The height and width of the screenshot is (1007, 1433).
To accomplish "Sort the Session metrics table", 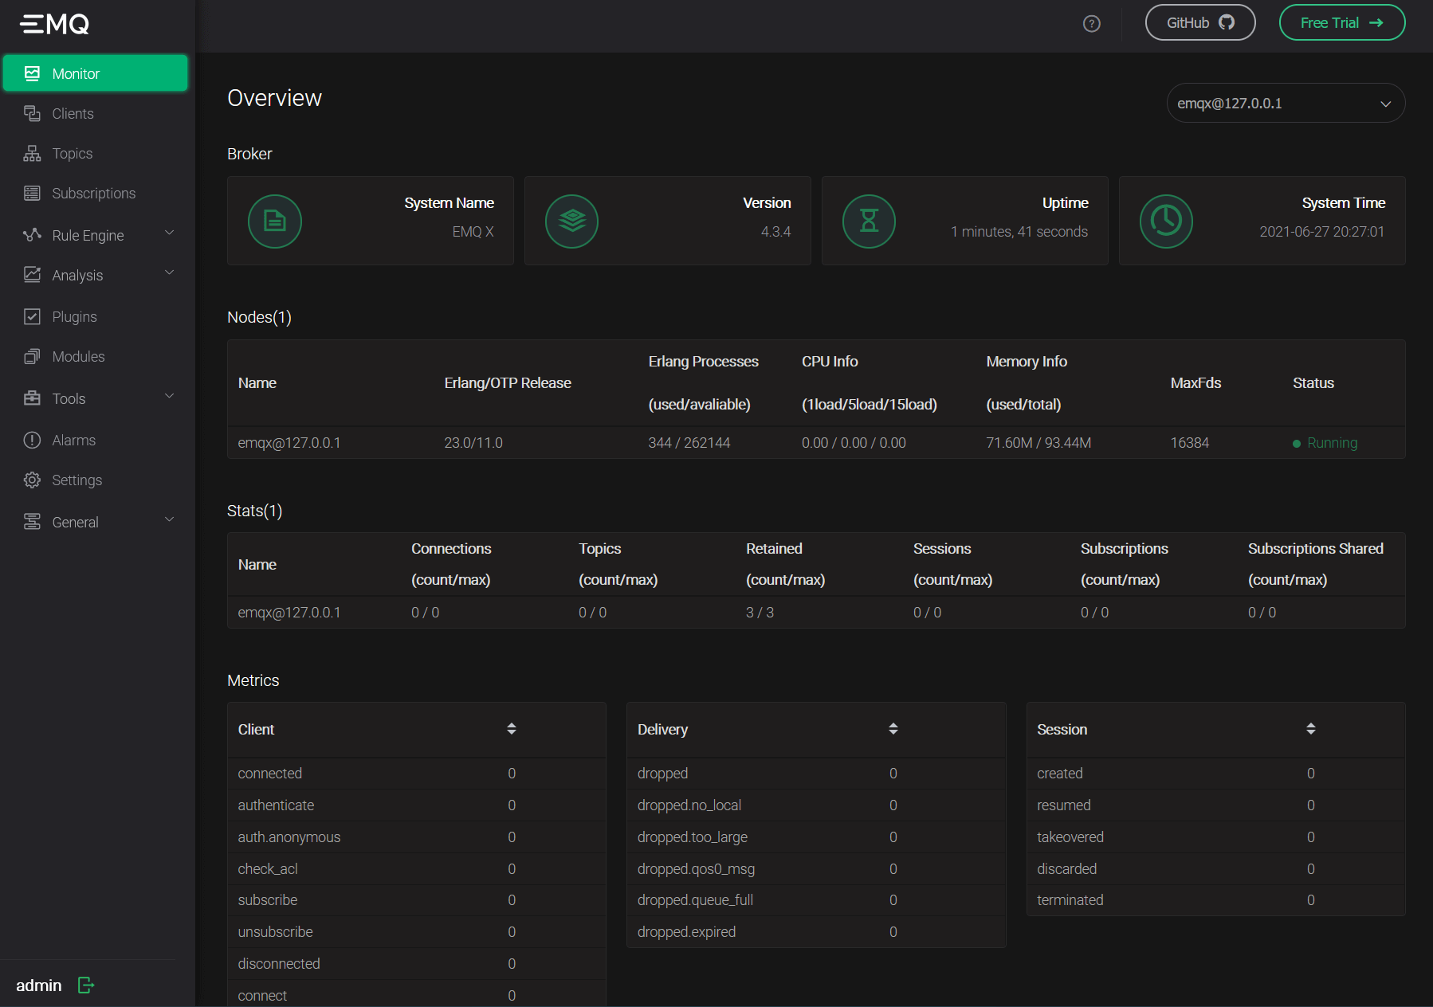I will pos(1311,729).
